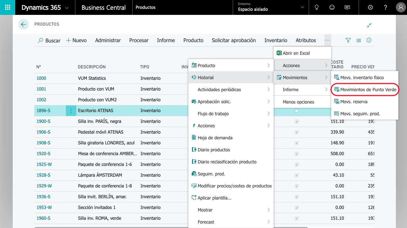Open product link 1953-W
The width and height of the screenshot is (407, 228).
(x=44, y=207)
